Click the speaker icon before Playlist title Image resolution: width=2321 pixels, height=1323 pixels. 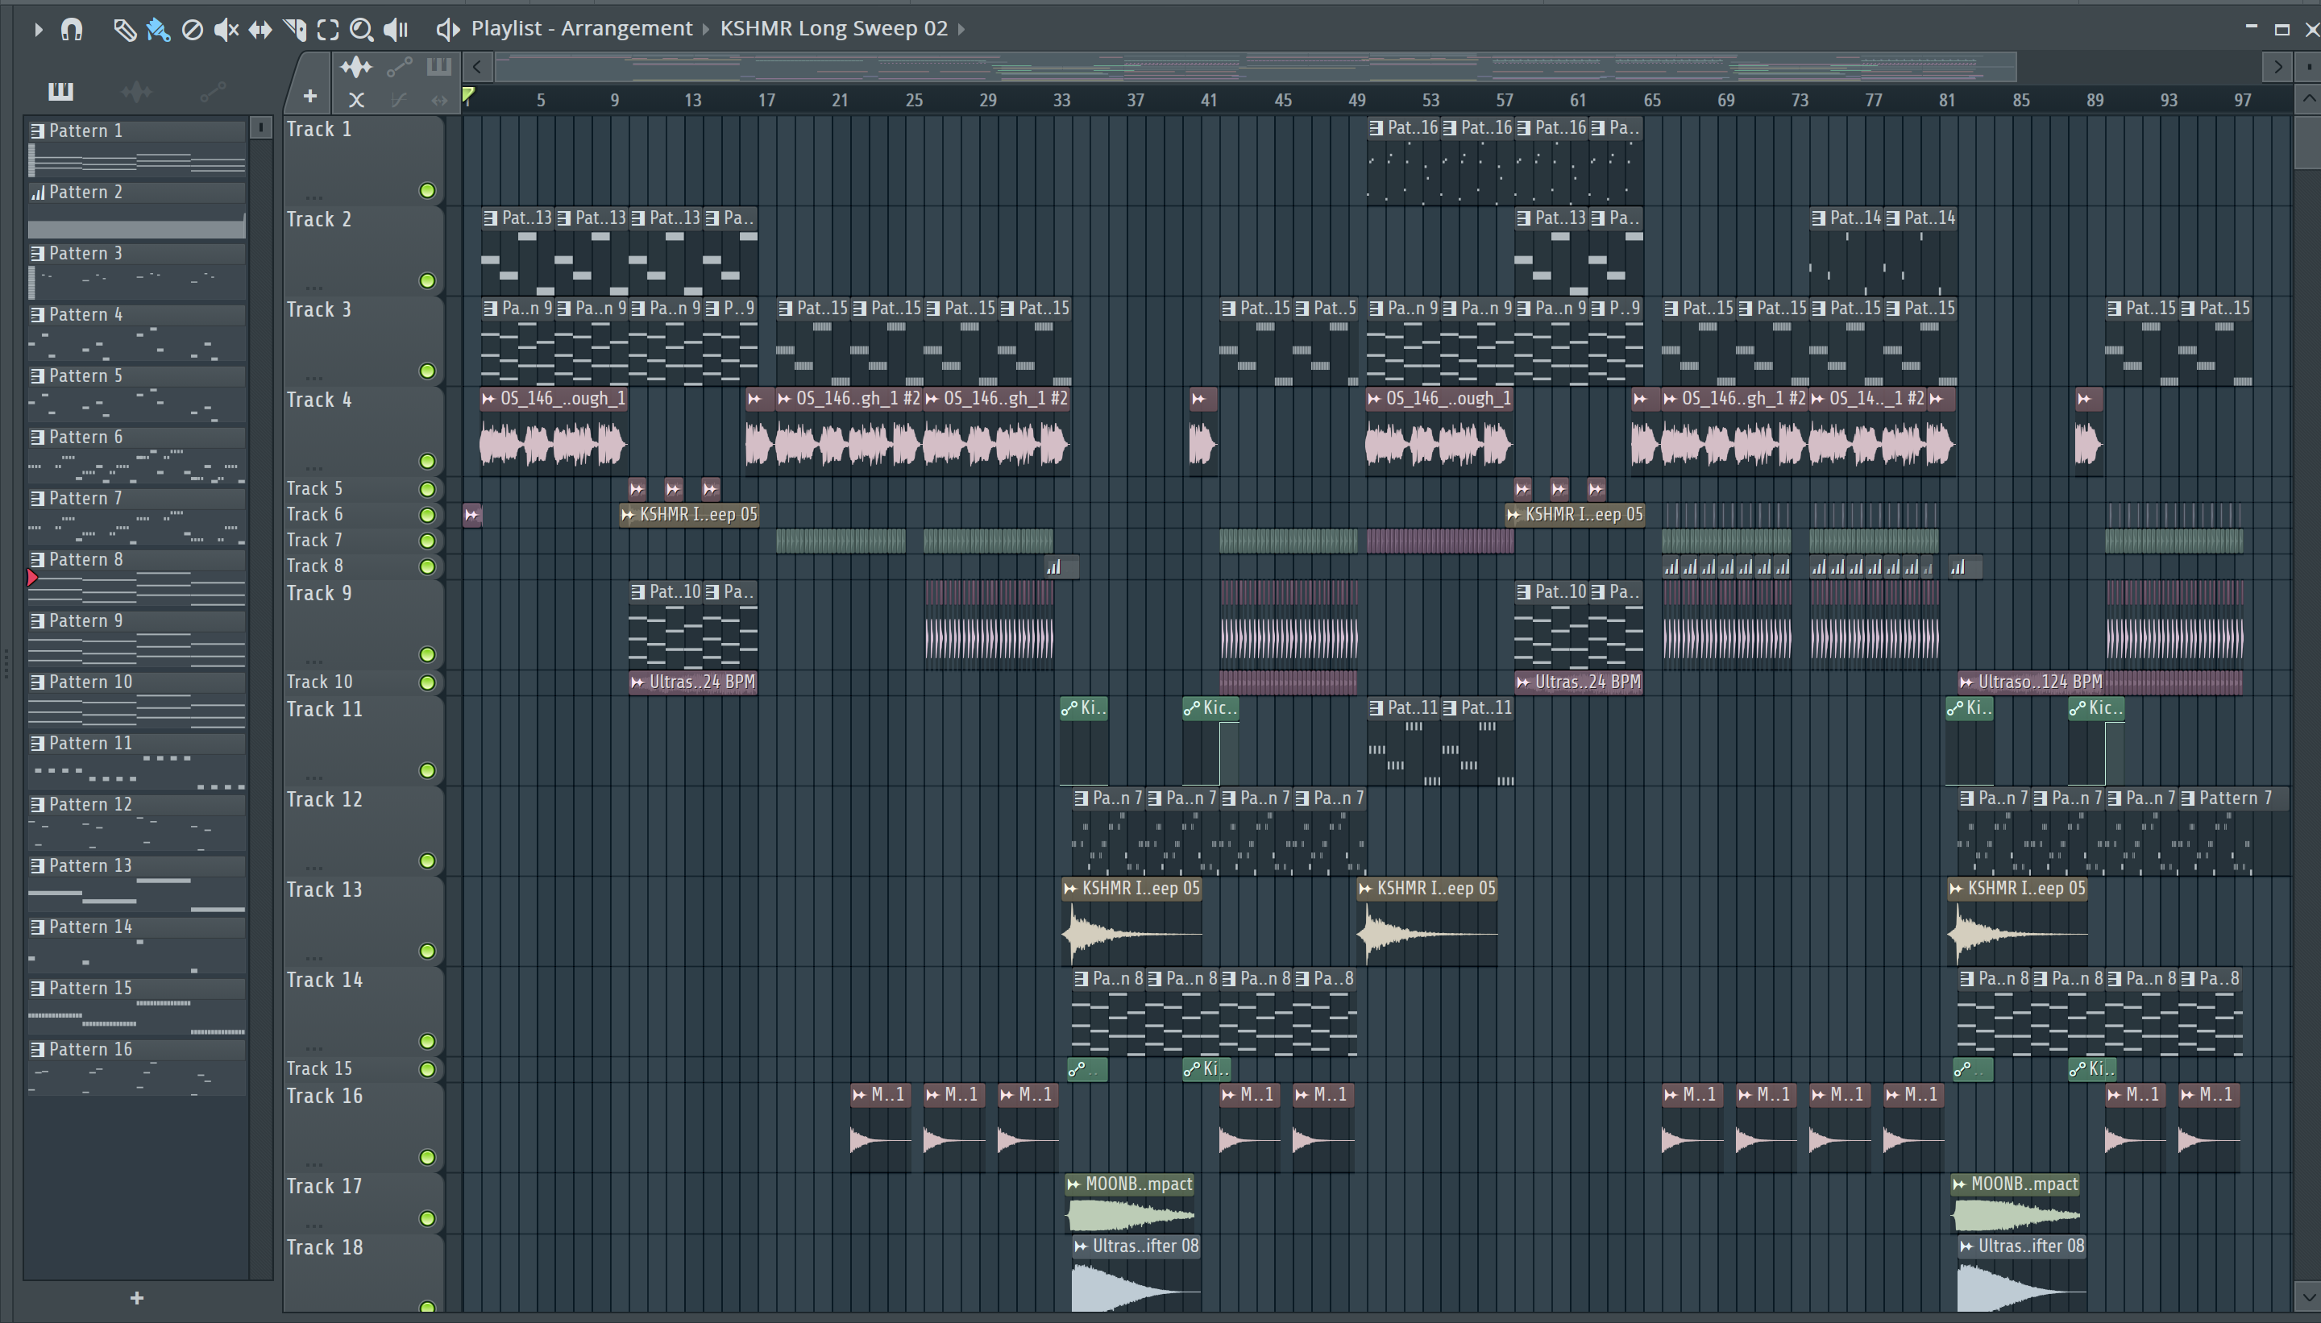coord(447,30)
